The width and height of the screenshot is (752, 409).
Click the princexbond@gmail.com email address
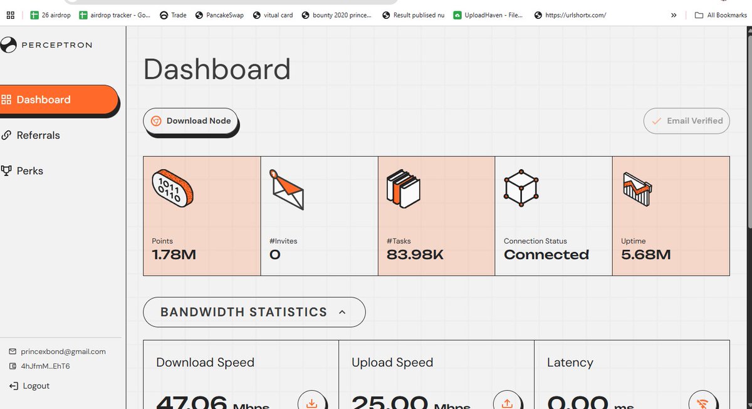(x=63, y=351)
